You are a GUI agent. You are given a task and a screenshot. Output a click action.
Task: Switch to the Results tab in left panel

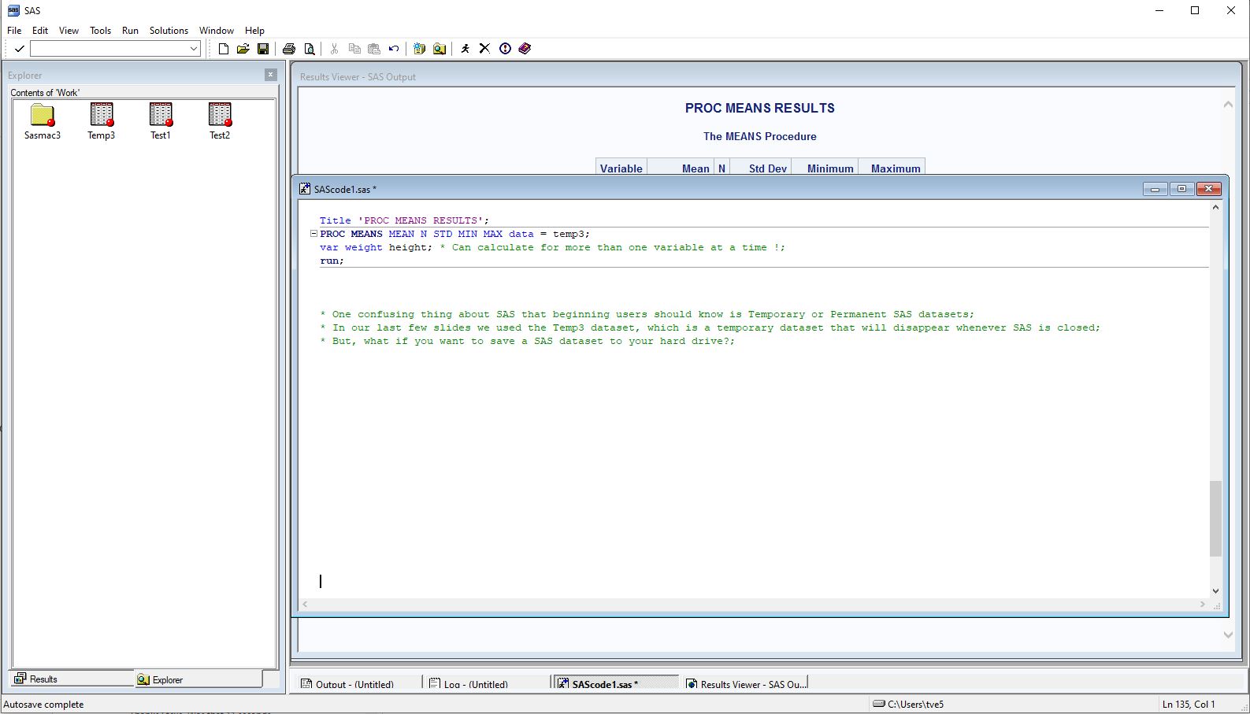click(x=43, y=679)
